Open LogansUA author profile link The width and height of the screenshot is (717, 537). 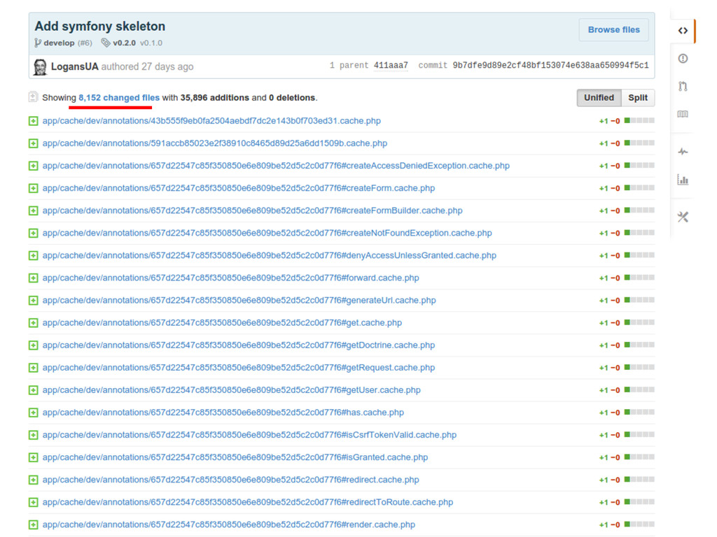click(x=74, y=66)
